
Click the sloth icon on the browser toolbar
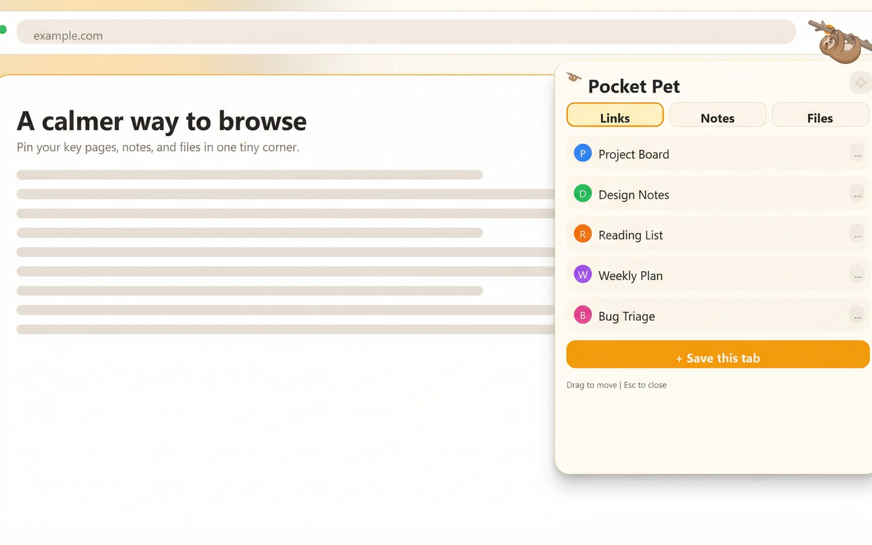click(x=839, y=41)
